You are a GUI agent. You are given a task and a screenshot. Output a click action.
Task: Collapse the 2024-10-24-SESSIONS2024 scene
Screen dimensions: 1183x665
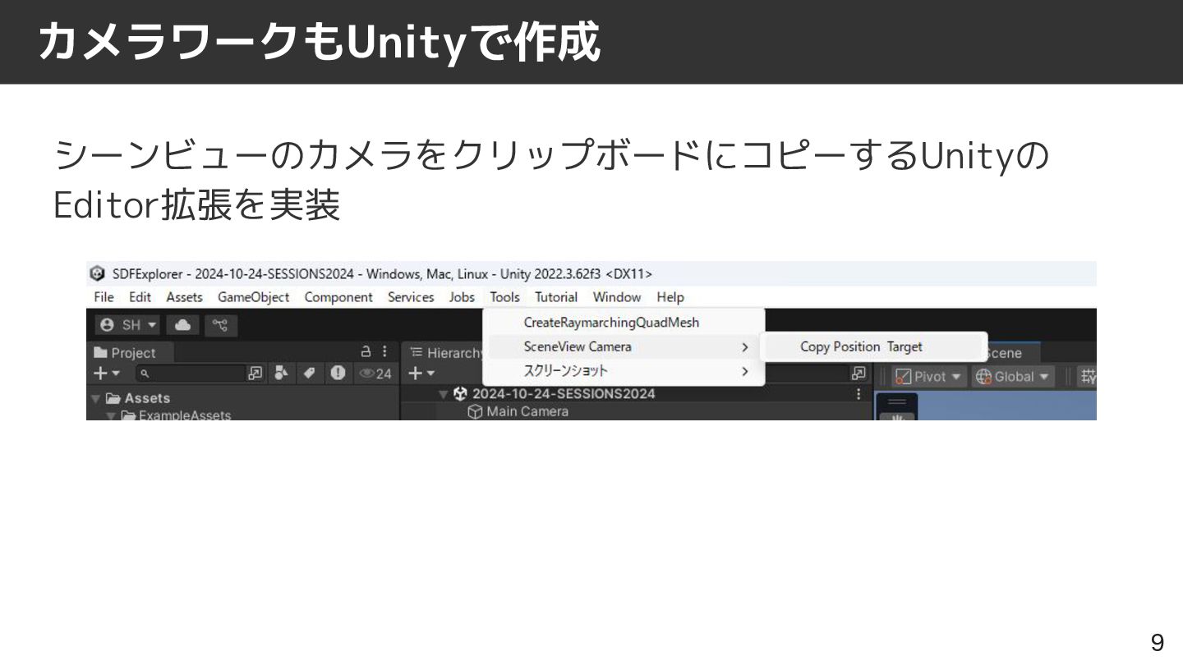(x=444, y=394)
